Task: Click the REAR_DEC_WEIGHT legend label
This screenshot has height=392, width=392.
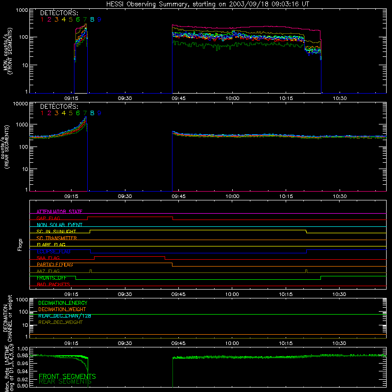Action: [x=60, y=322]
